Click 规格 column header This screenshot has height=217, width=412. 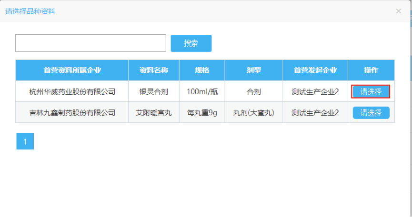tap(202, 70)
